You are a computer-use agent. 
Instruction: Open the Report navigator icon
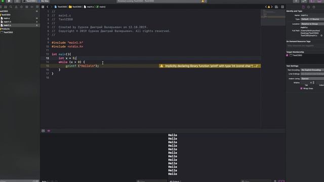click(x=37, y=7)
